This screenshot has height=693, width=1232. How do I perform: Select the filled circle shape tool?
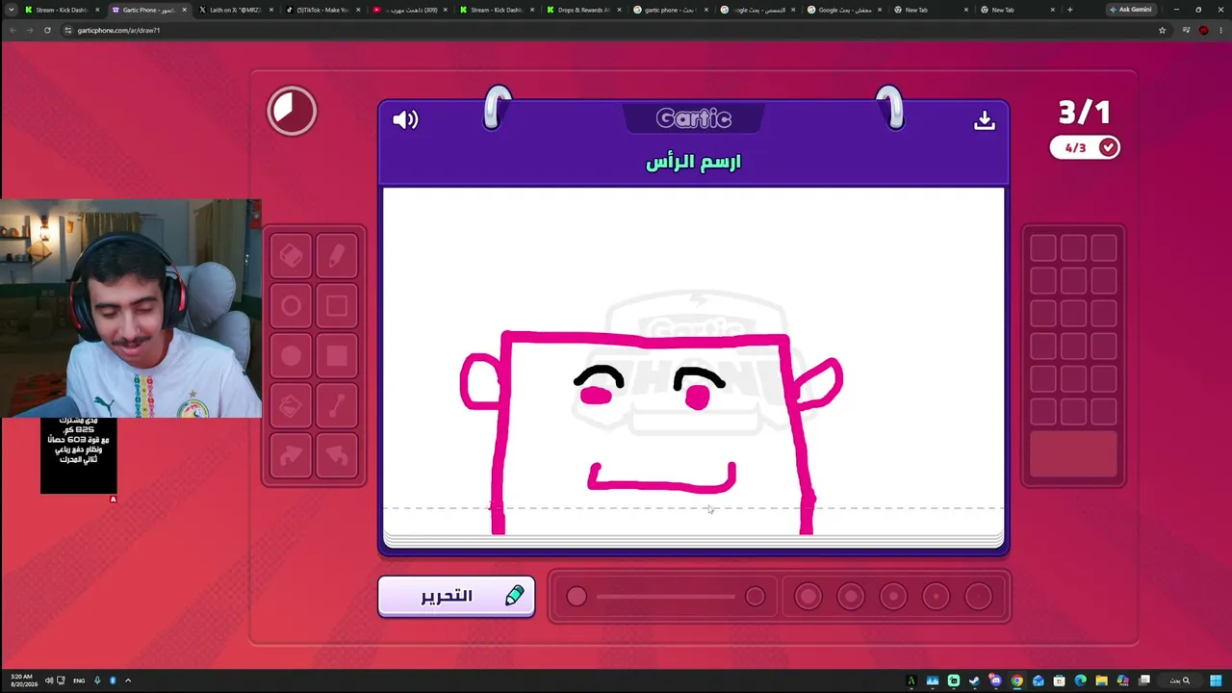(291, 356)
